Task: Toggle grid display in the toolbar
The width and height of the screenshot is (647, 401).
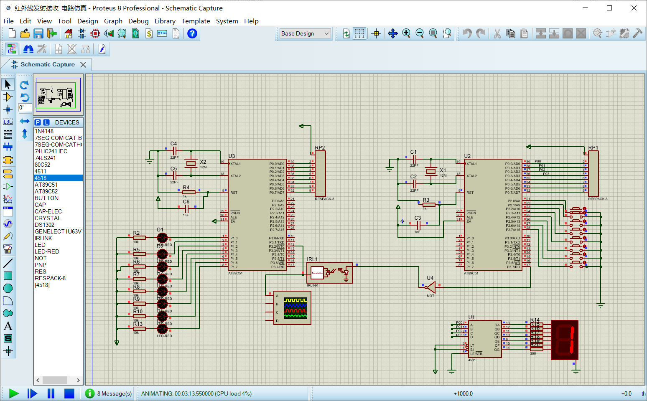Action: tap(359, 33)
